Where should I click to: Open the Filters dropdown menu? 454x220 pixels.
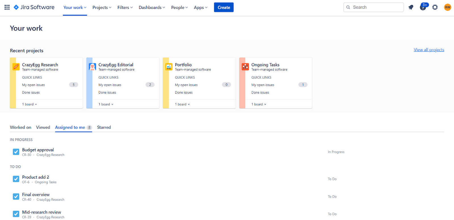coord(125,7)
